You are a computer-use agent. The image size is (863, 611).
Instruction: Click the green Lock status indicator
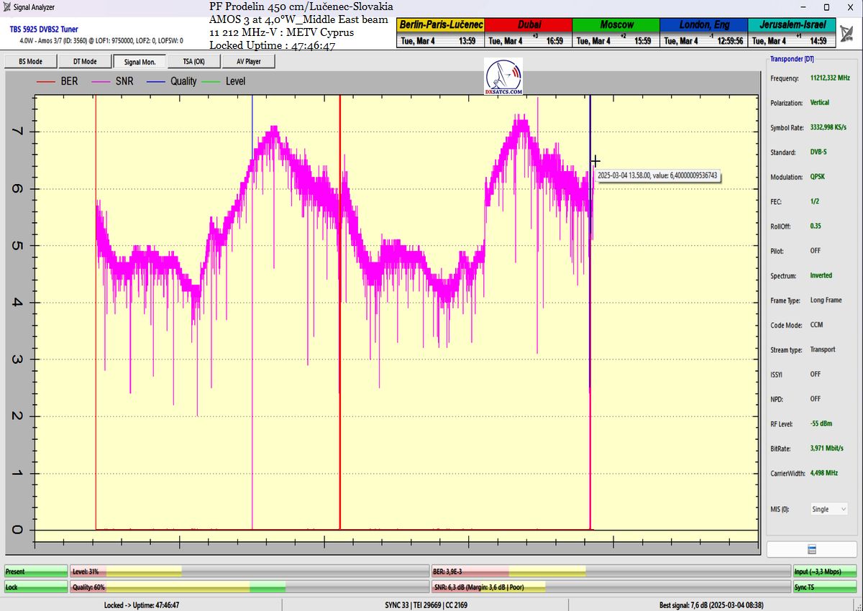(36, 587)
